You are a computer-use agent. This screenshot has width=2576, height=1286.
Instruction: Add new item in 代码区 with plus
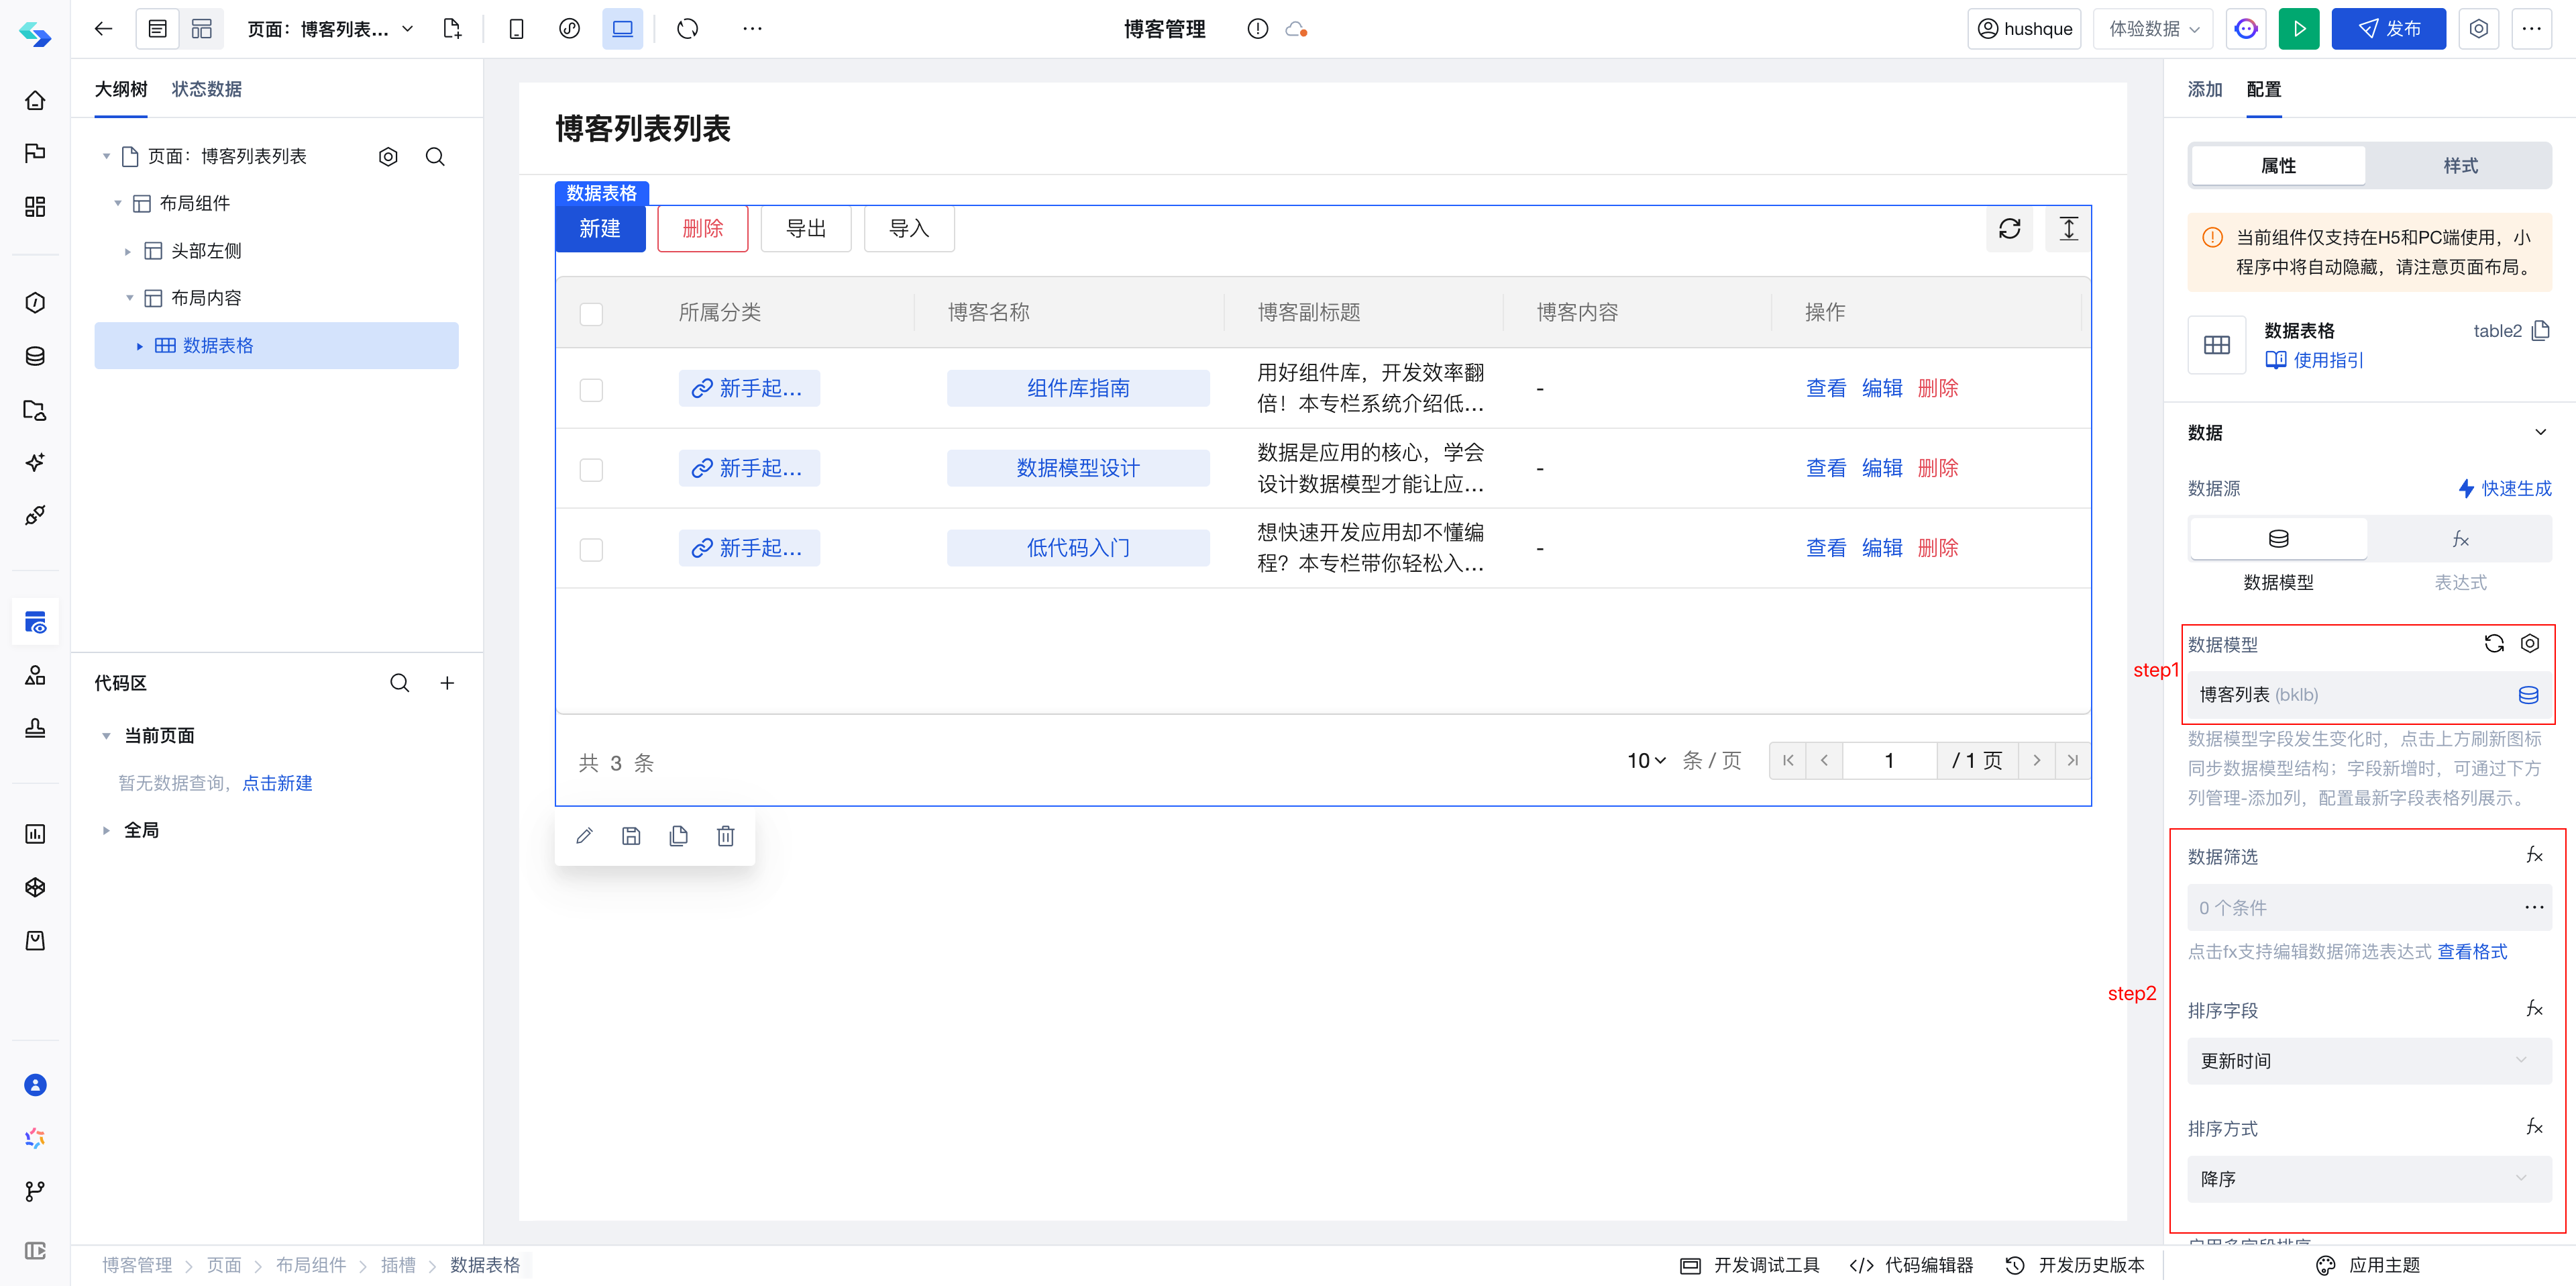pos(447,683)
